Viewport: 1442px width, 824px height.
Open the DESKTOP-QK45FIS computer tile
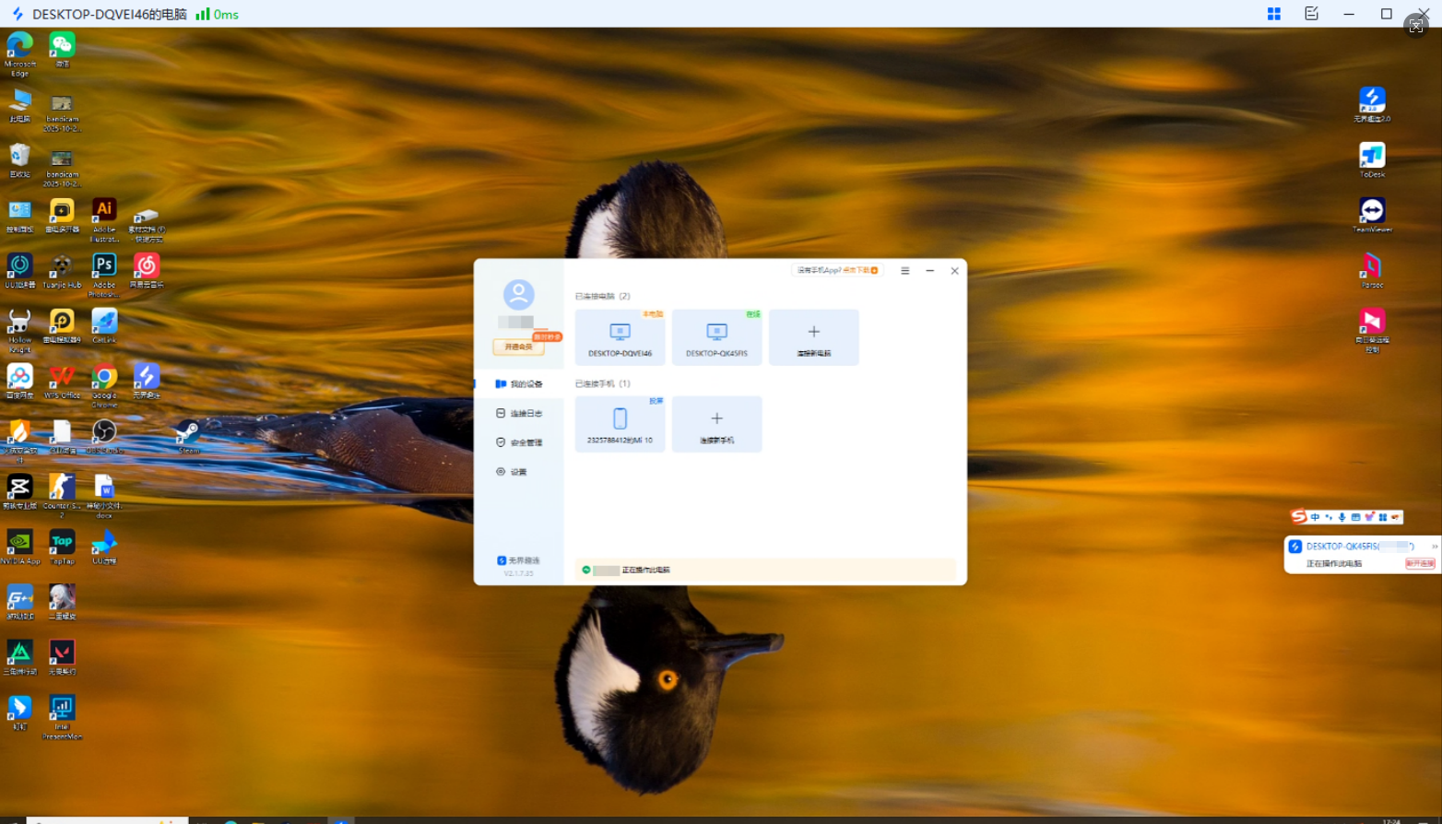click(716, 337)
